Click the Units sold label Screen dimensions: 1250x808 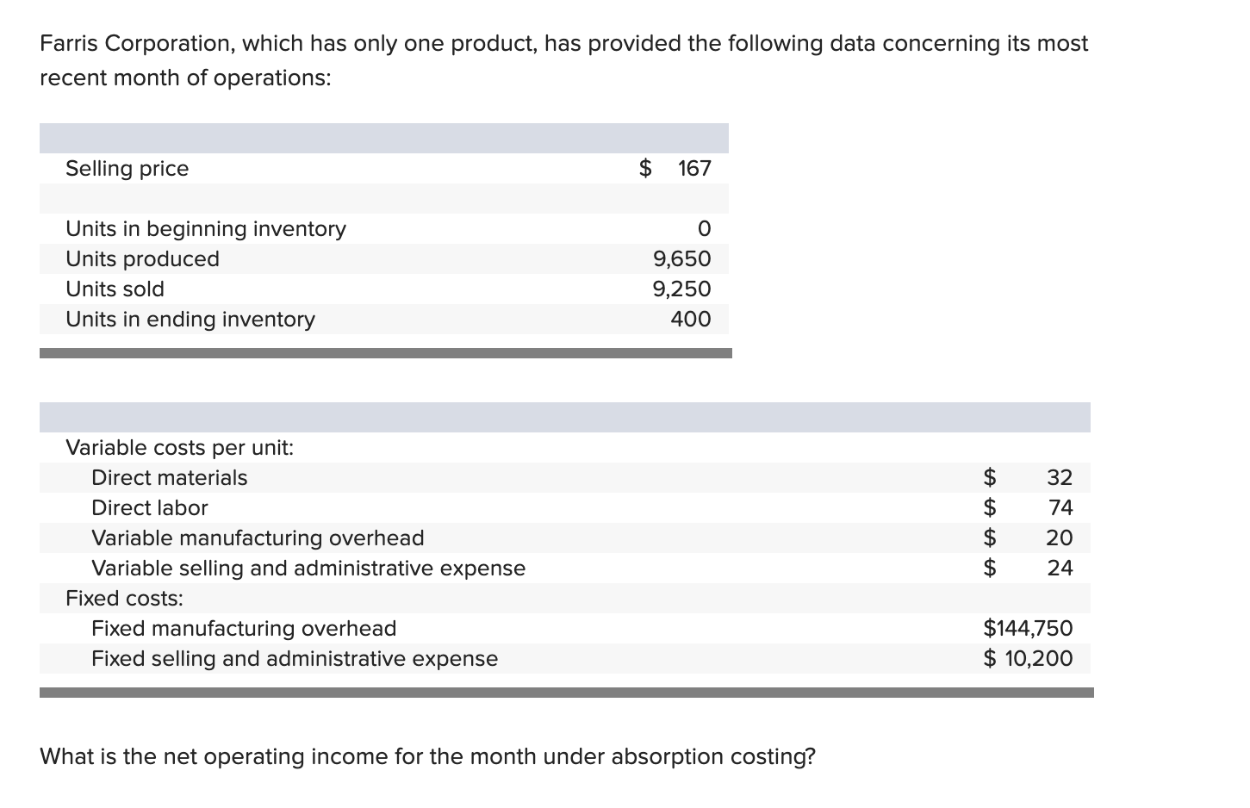[x=115, y=289]
